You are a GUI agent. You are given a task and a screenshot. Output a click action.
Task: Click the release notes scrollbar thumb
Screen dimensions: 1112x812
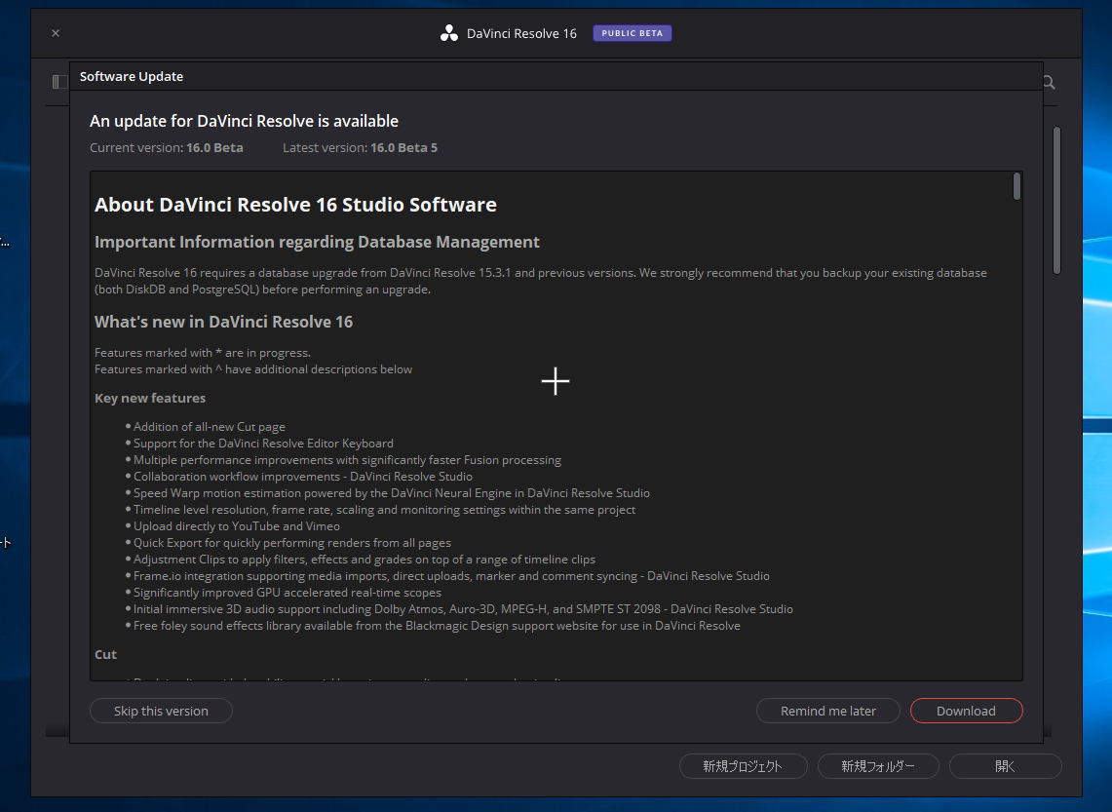(x=1016, y=186)
